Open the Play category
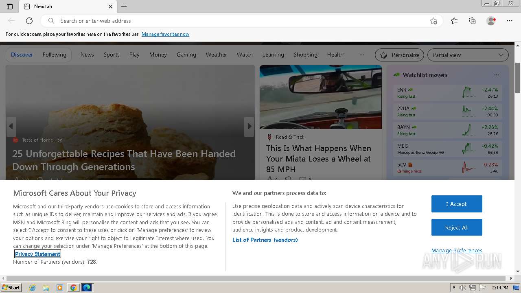The height and width of the screenshot is (293, 521). (x=134, y=55)
